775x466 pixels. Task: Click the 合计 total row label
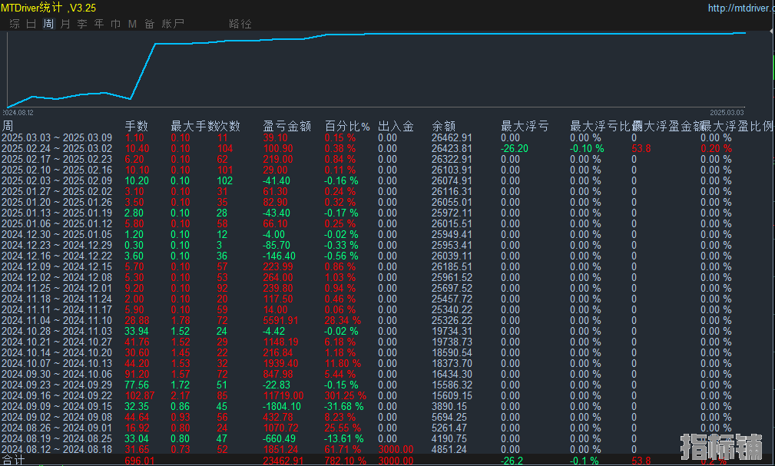point(13,461)
